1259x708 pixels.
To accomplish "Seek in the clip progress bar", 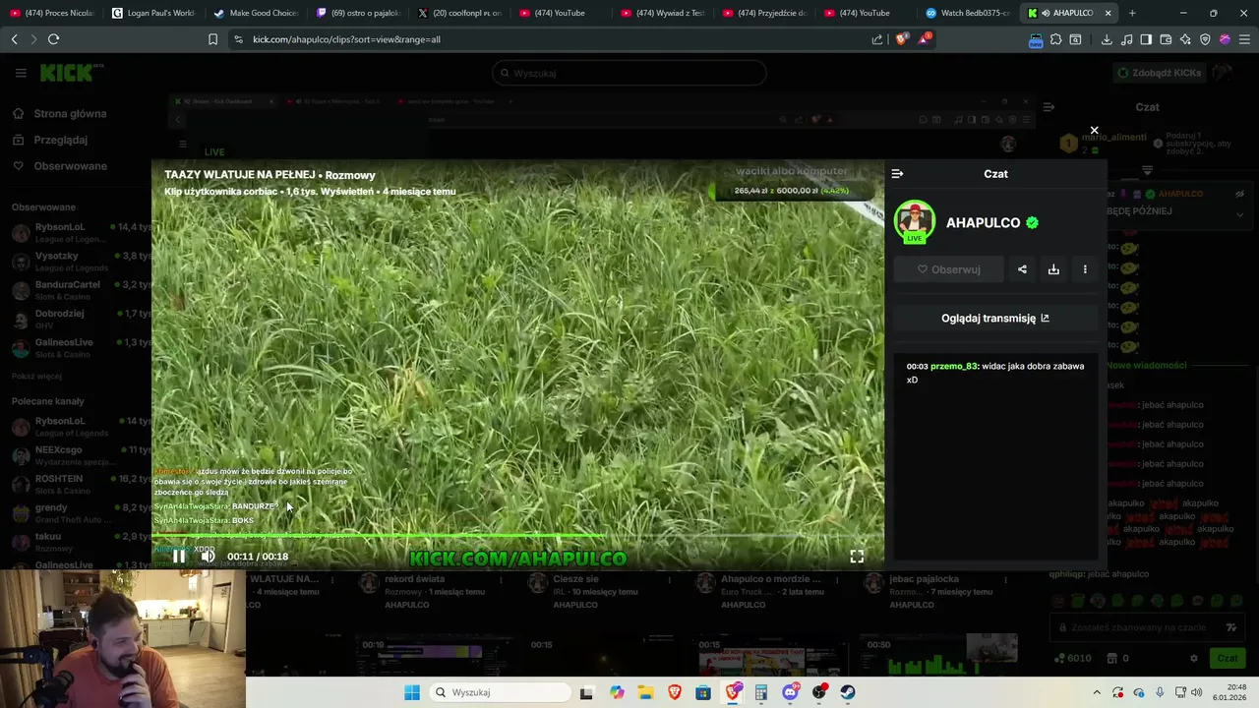I will 517,537.
